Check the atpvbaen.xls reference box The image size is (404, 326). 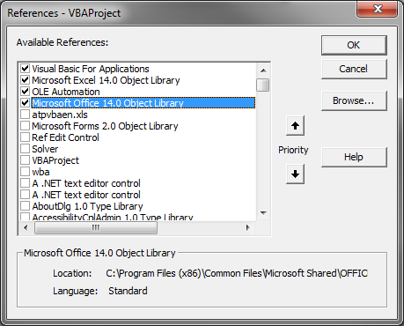tap(25, 115)
